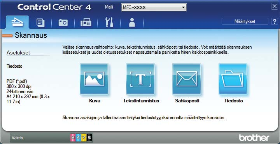Switch to the PC-FAX machine tab
The image size is (280, 144).
coord(86,23)
